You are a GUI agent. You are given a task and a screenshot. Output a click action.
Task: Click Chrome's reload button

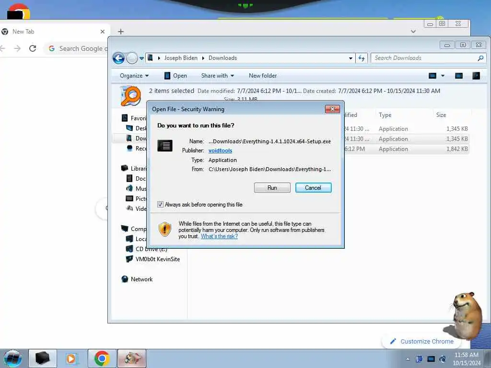pos(33,48)
